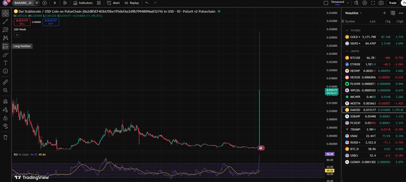The height and width of the screenshot is (182, 406).
Task: Open the layout setup square icon
Action: [x=326, y=3]
